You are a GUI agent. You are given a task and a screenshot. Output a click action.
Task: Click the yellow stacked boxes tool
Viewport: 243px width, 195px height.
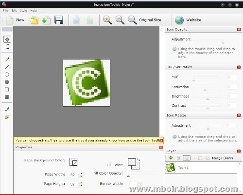pos(7,117)
